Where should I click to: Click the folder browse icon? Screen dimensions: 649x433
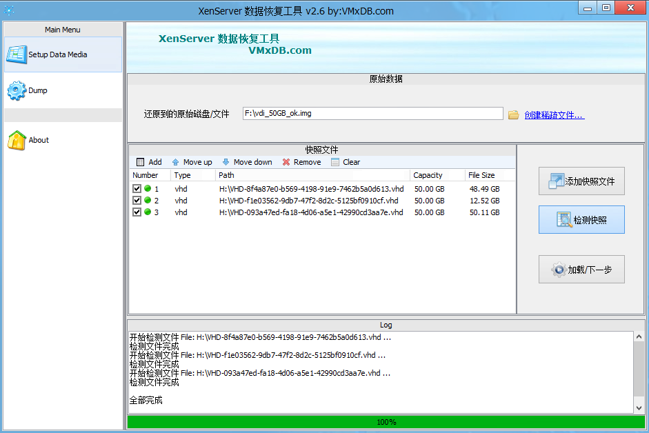click(x=513, y=114)
